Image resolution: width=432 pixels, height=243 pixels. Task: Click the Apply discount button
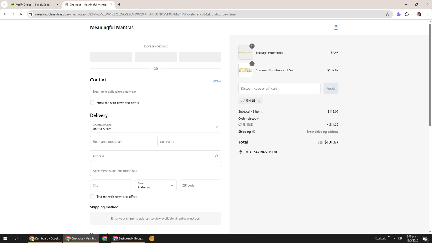click(331, 88)
